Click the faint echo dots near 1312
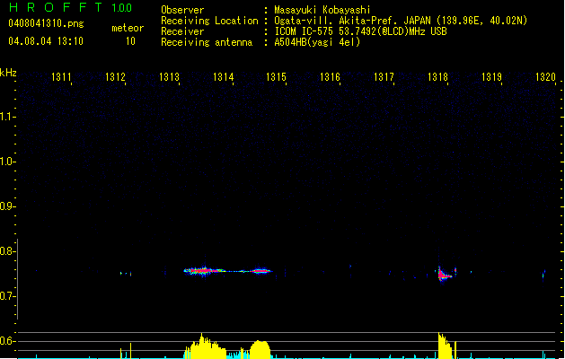This screenshot has height=359, width=565. pyautogui.click(x=126, y=274)
